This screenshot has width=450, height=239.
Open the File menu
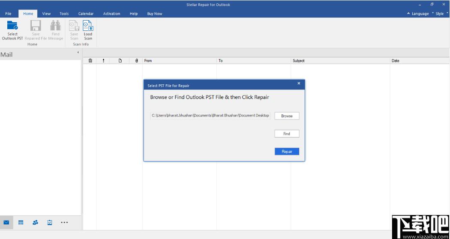coord(8,13)
